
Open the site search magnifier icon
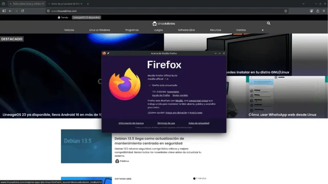[269, 23]
